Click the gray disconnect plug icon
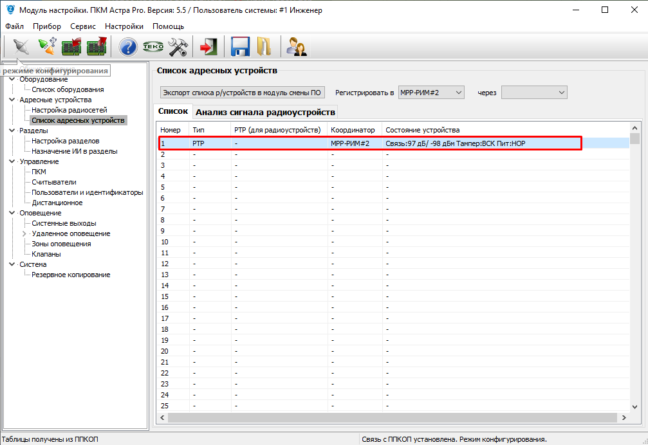This screenshot has width=648, height=445. pos(21,47)
